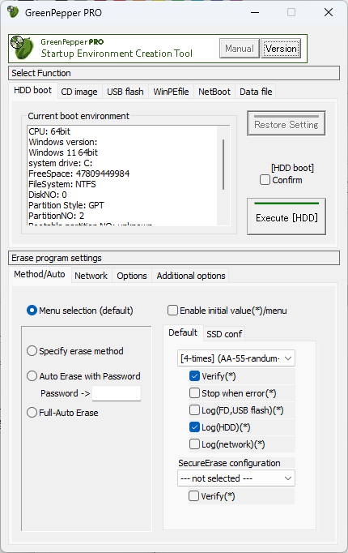Tick the HDD boot Confirm checkbox
Image resolution: width=348 pixels, height=553 pixels.
[265, 180]
